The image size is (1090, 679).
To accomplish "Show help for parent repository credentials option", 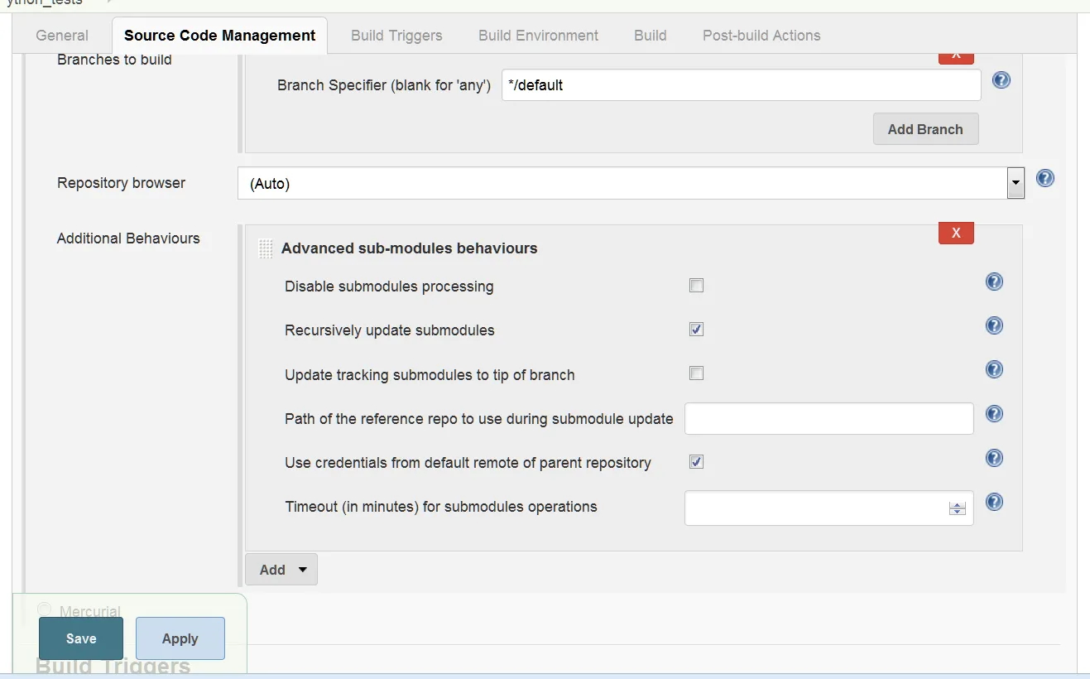I will point(994,458).
